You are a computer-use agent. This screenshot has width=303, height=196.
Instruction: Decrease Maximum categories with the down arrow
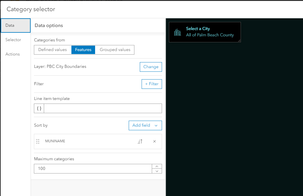[157, 171]
